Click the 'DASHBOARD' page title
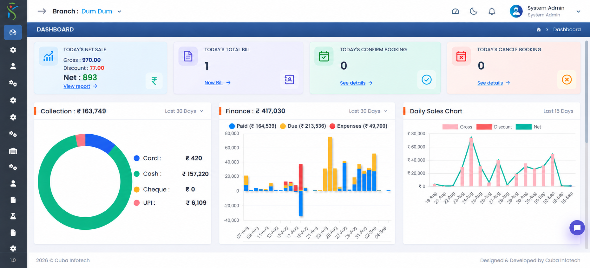The image size is (590, 268). pos(55,29)
